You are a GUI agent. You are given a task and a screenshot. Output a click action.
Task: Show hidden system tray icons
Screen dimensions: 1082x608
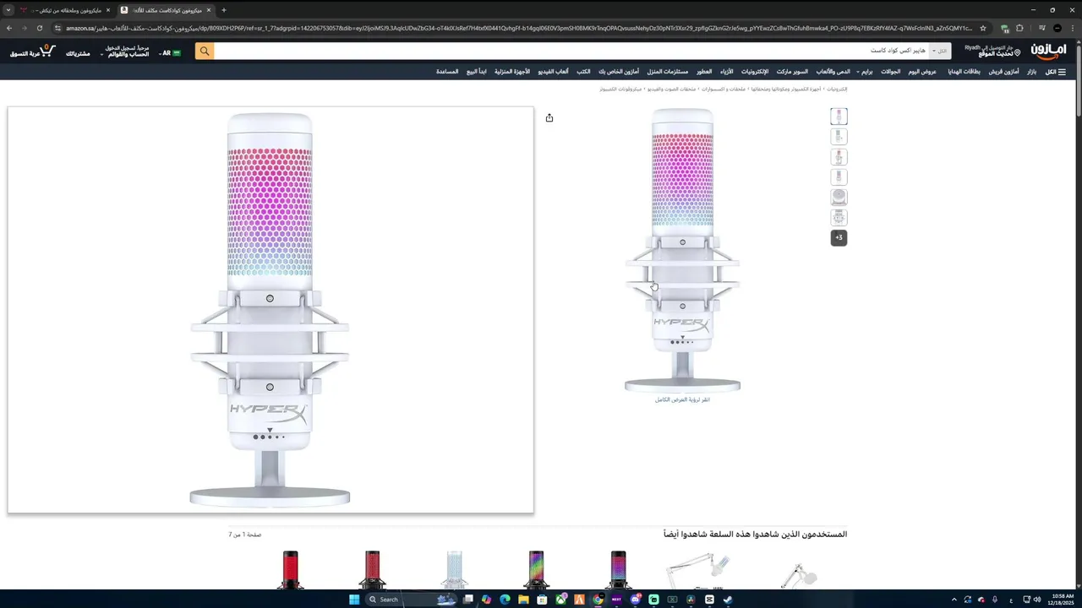[954, 600]
